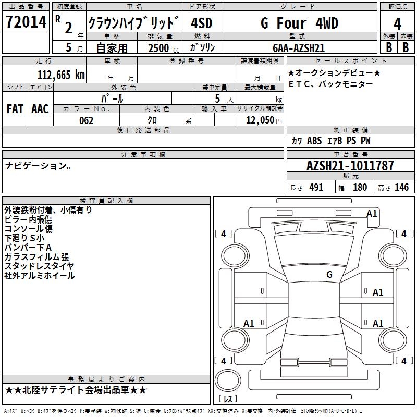Click the inspector note スタッドレスタイヤ

(40, 266)
